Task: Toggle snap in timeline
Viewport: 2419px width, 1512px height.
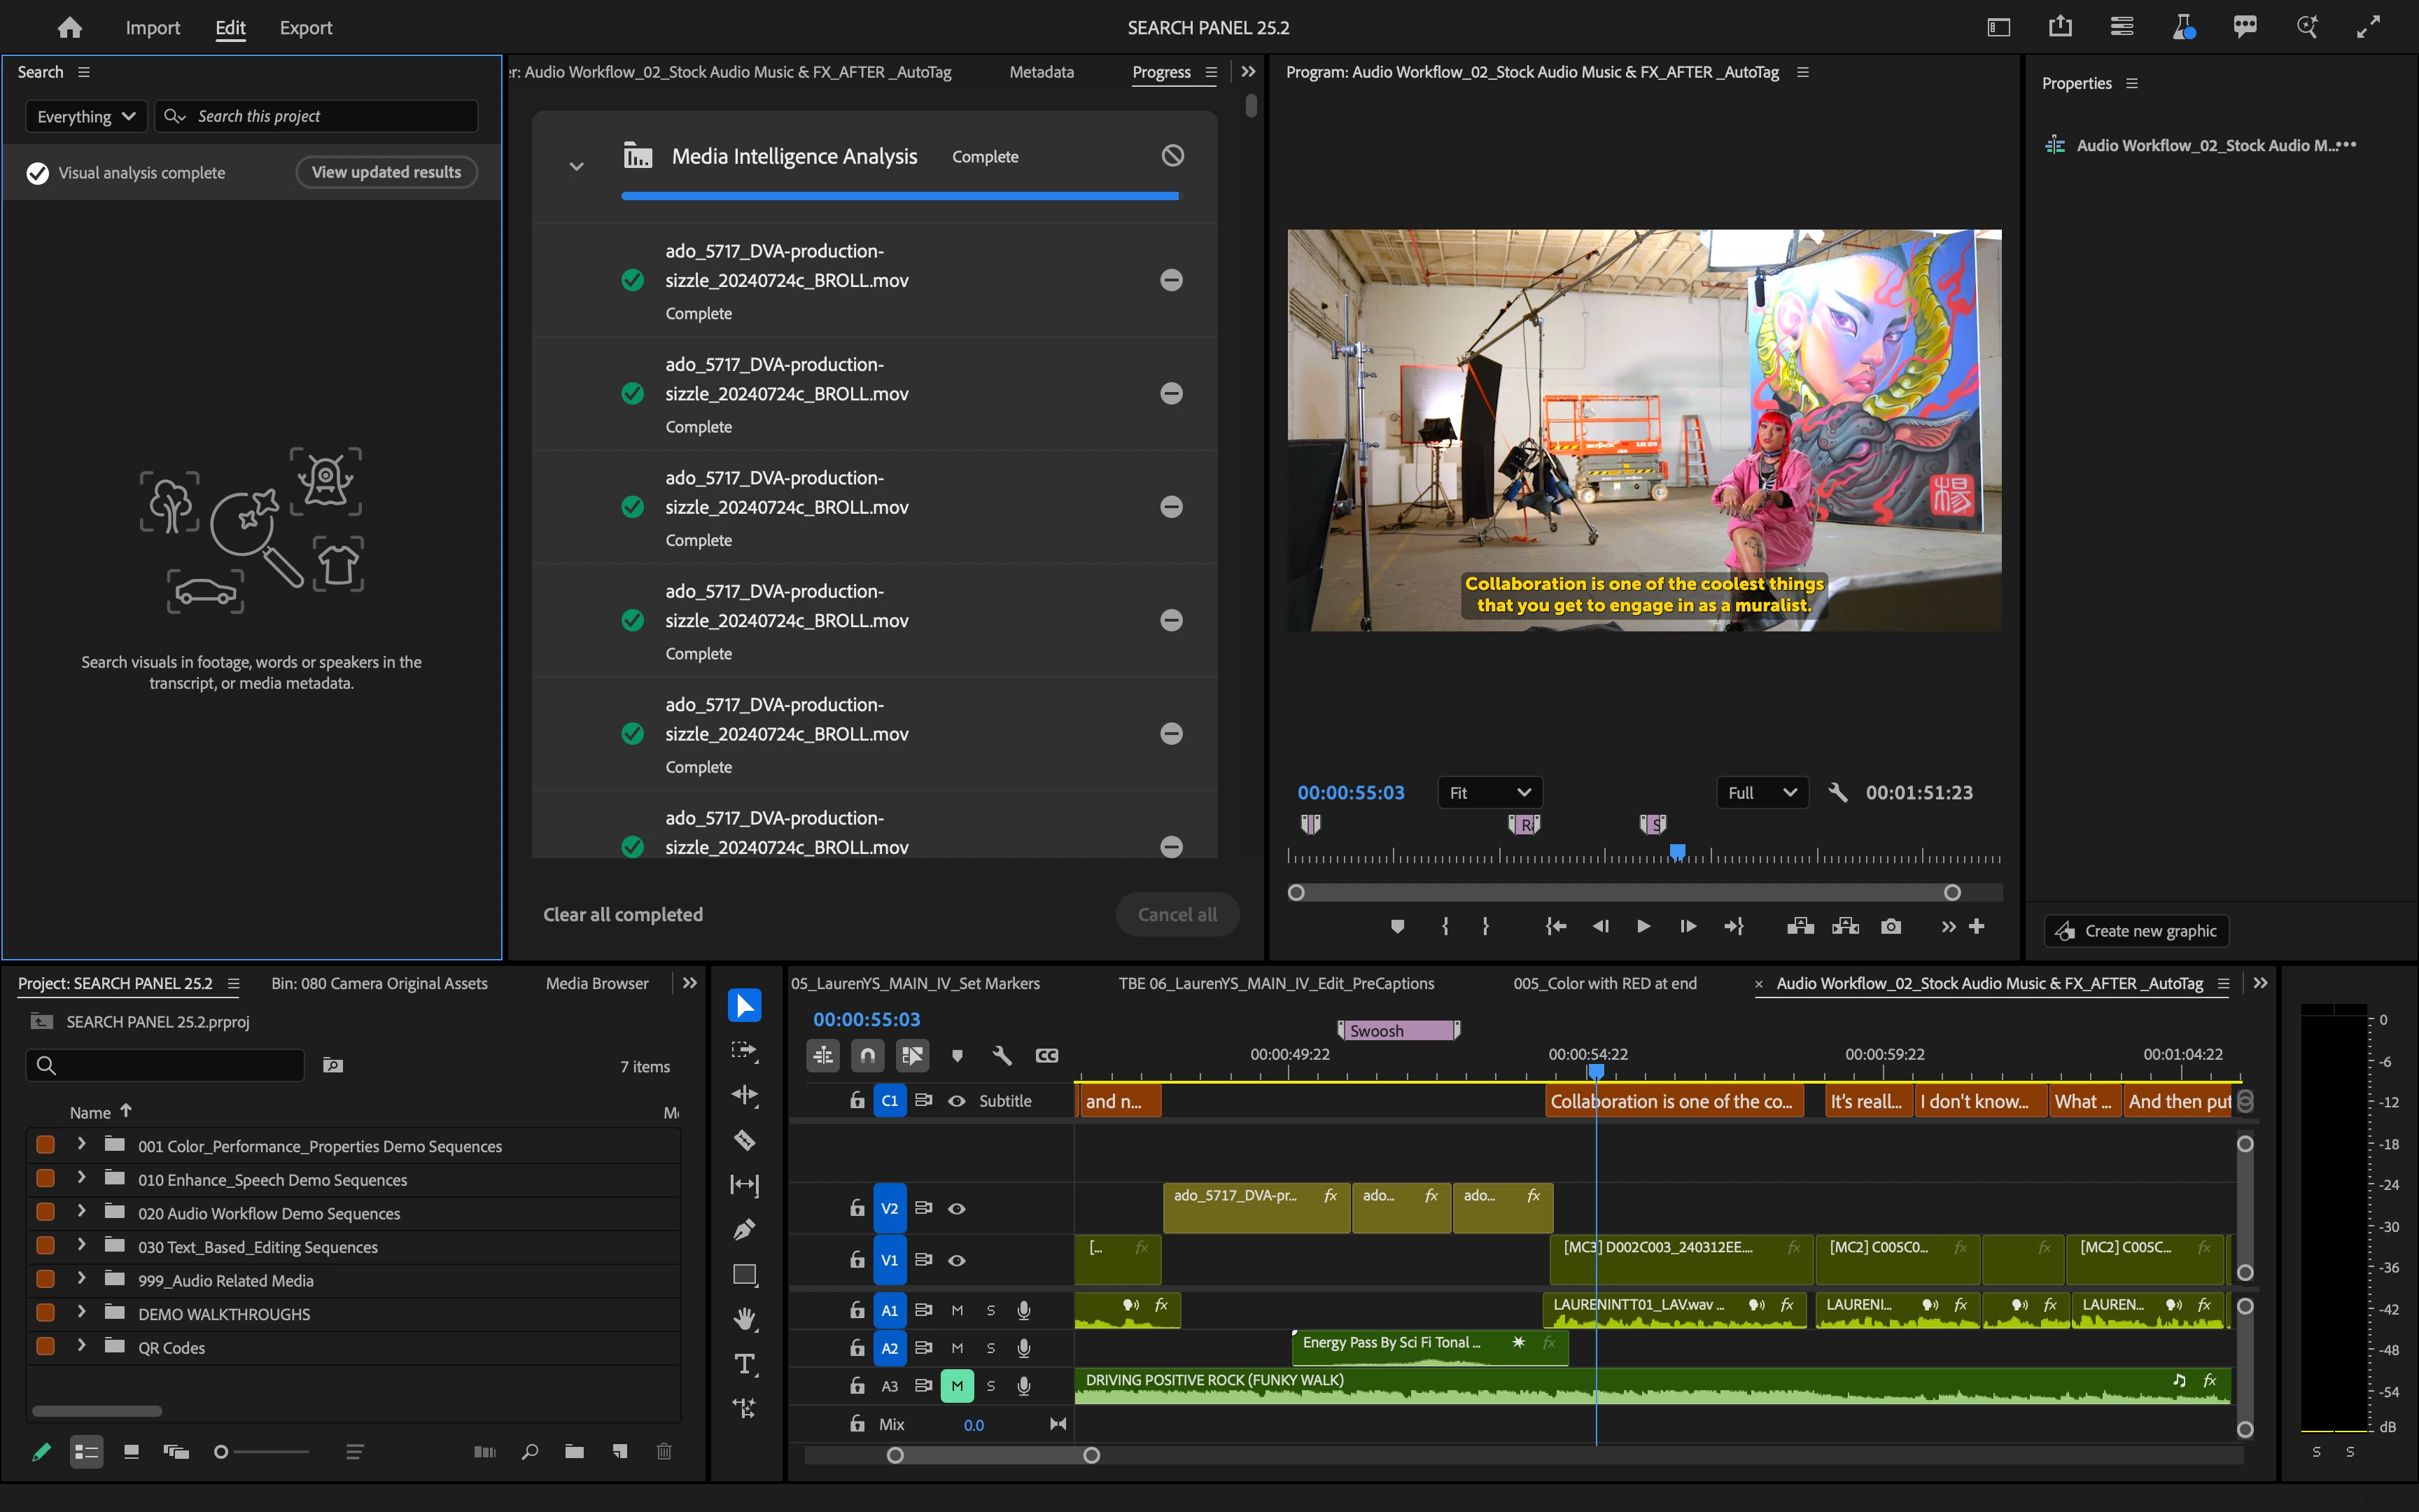Action: pos(867,1056)
